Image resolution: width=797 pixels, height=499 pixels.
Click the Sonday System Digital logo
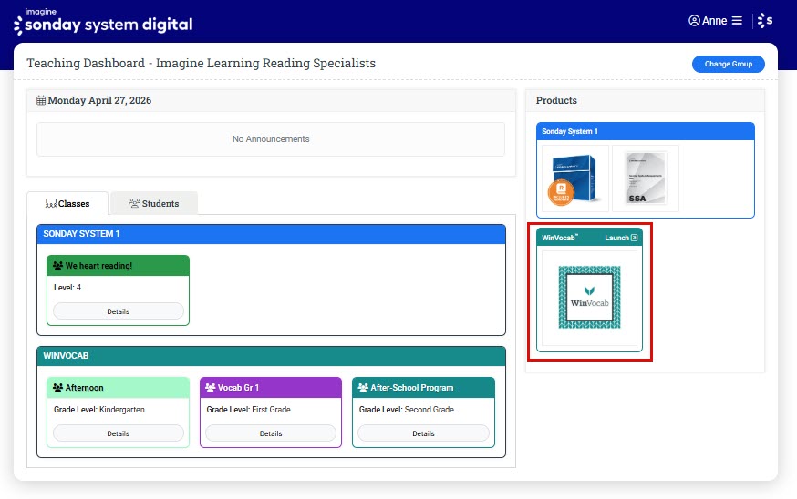coord(103,21)
